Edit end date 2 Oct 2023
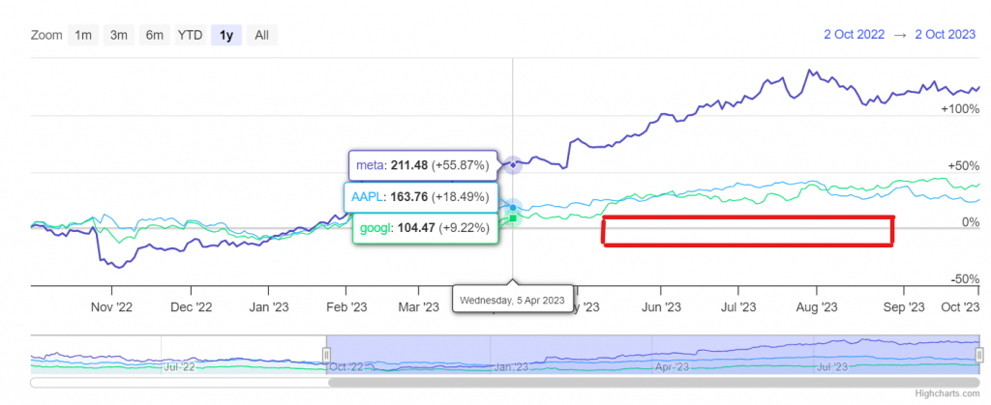Screen dimensions: 991x405 pos(946,35)
